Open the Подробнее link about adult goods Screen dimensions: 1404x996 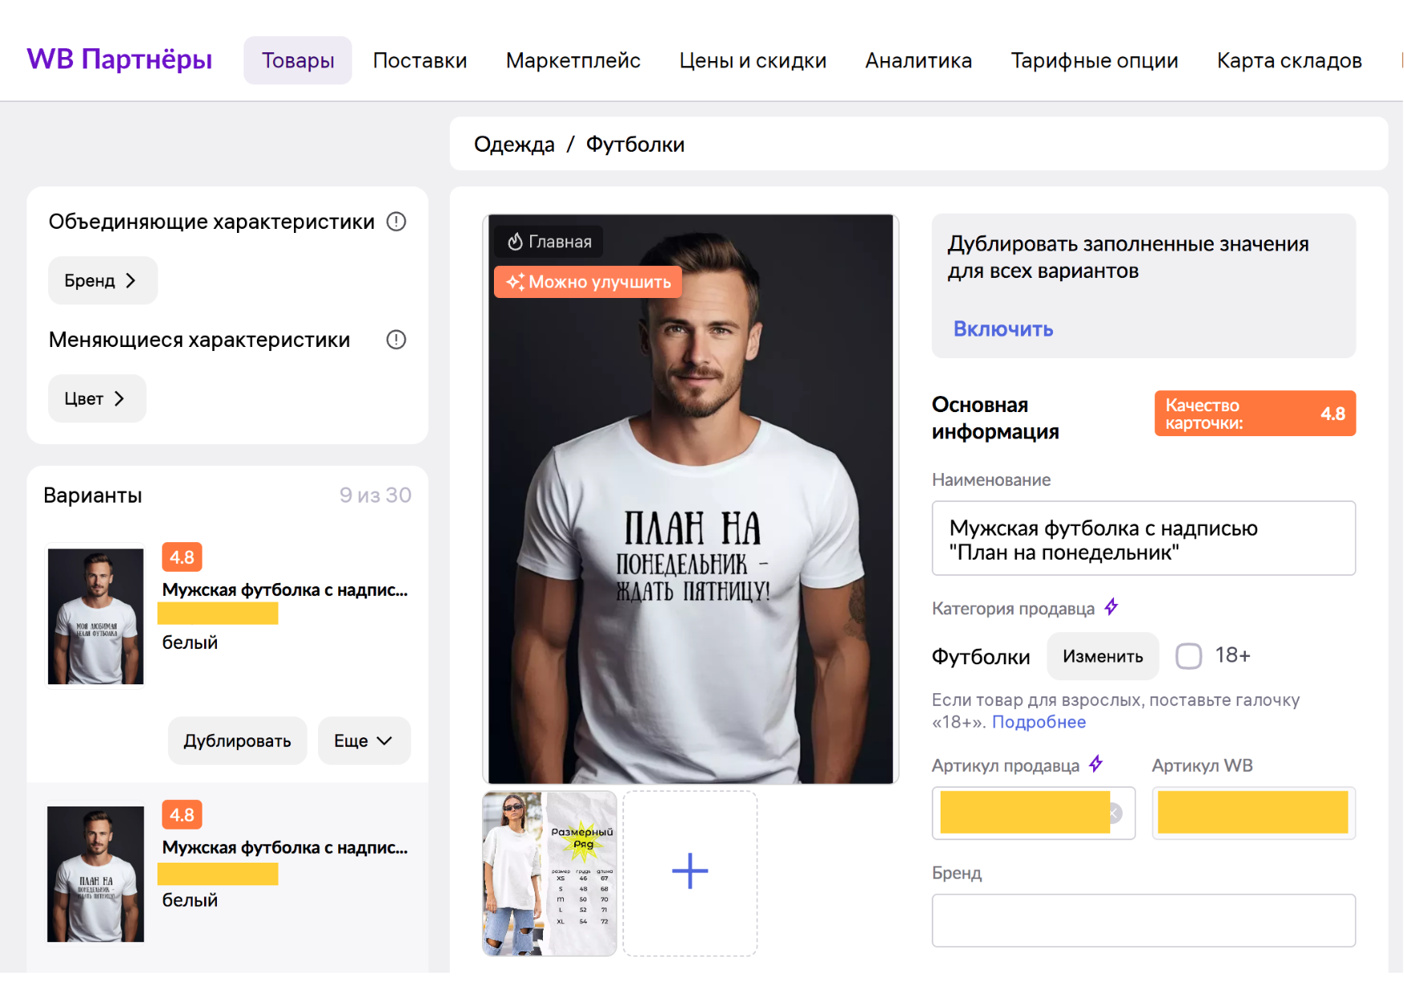(1039, 721)
